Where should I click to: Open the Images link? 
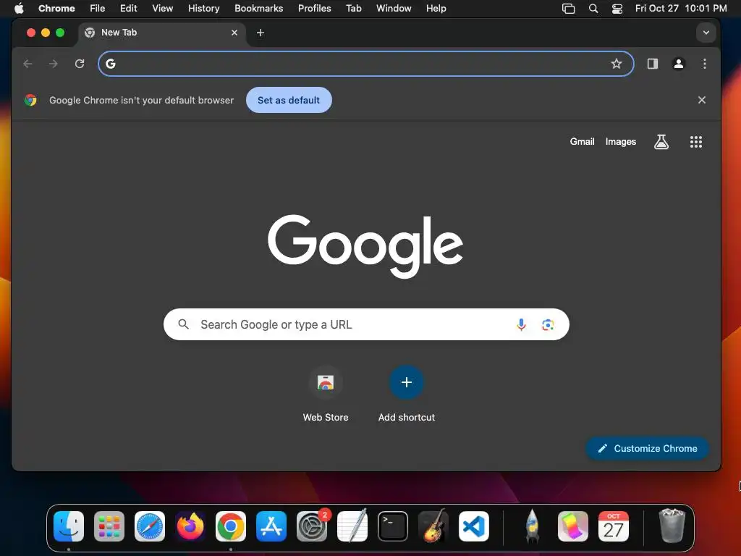pos(620,141)
